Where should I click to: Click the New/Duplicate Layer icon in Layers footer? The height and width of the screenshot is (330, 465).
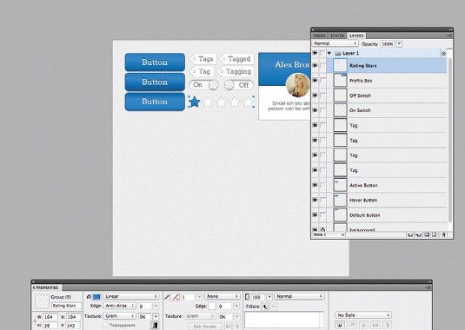pyautogui.click(x=410, y=234)
